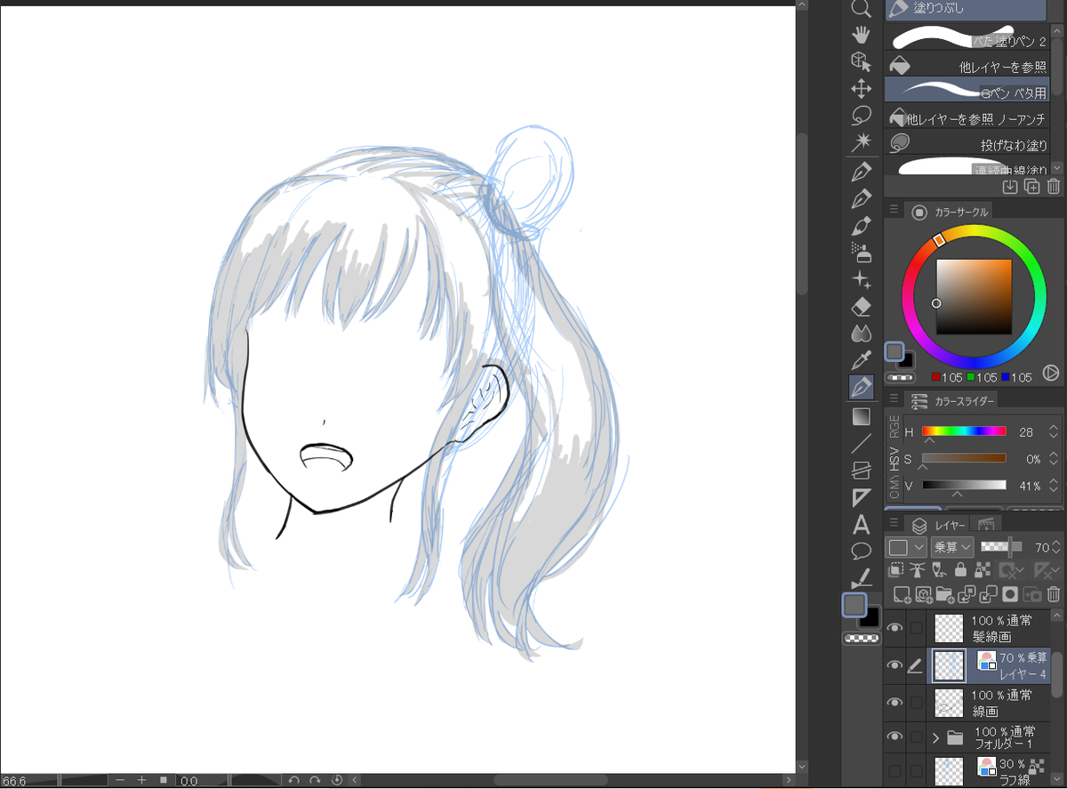Screen dimensions: 1067x789
Task: Open the blending mode 乗算 dropdown
Action: coord(953,547)
